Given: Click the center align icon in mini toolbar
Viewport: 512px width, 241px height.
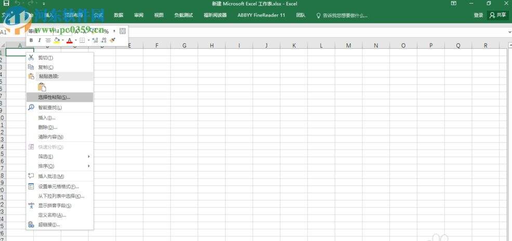Looking at the screenshot, I should click(x=48, y=41).
